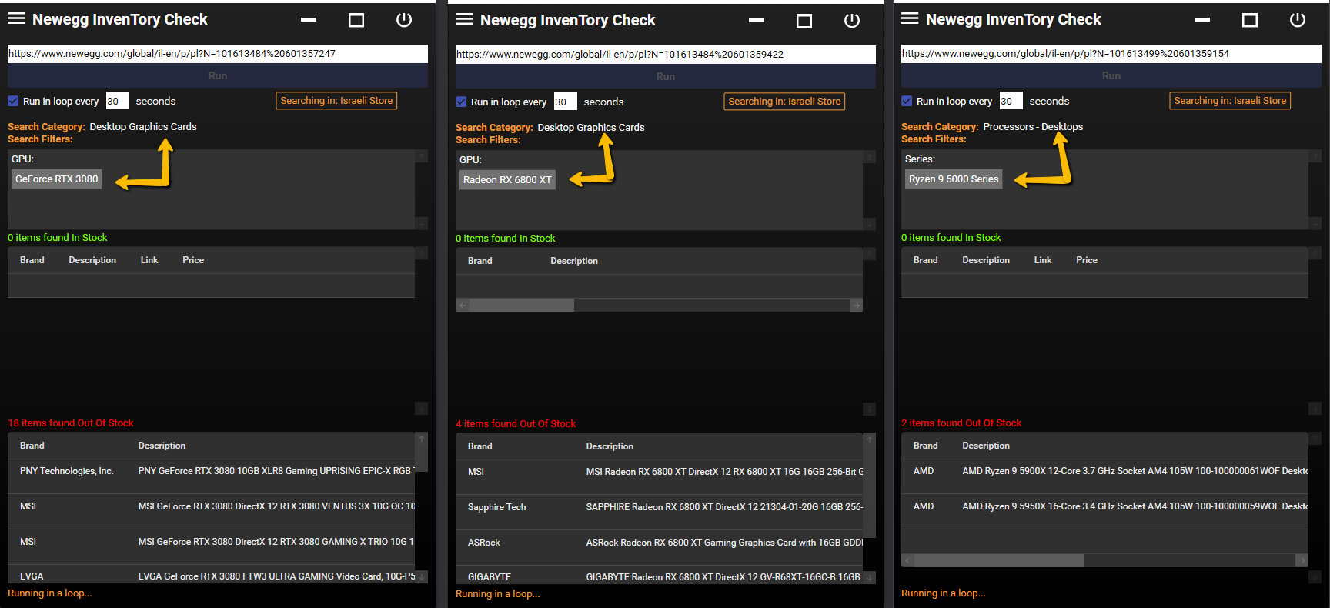Click power icon in middle window
Image resolution: width=1330 pixels, height=608 pixels.
(x=852, y=21)
